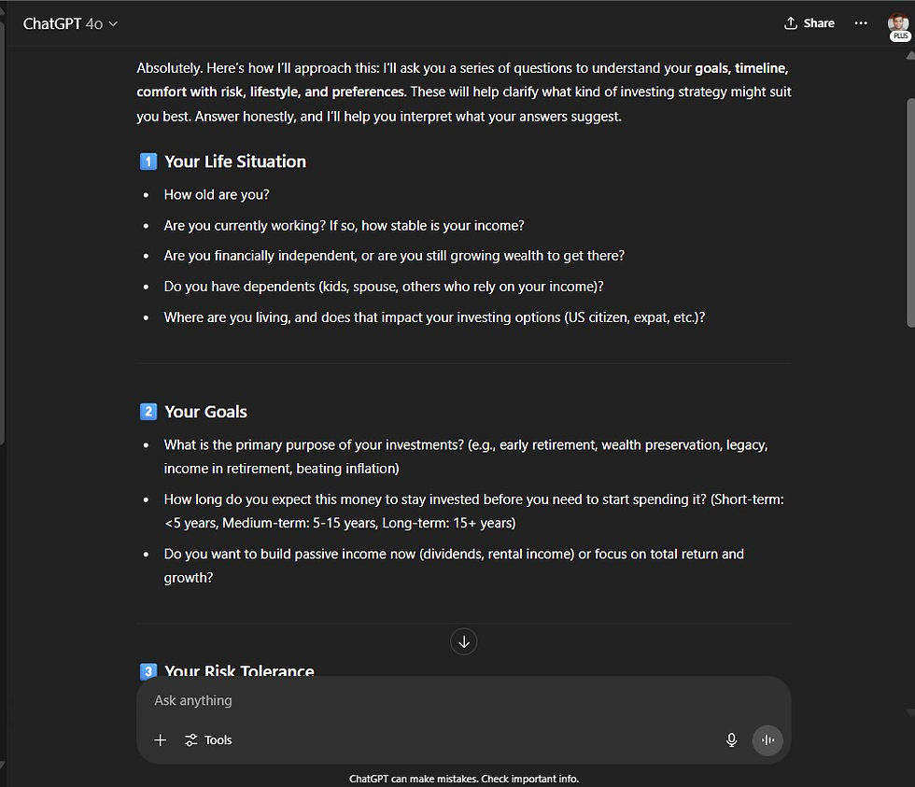Click the 'ChatGPT can make mistakes' notice
The width and height of the screenshot is (915, 787).
pyautogui.click(x=464, y=779)
